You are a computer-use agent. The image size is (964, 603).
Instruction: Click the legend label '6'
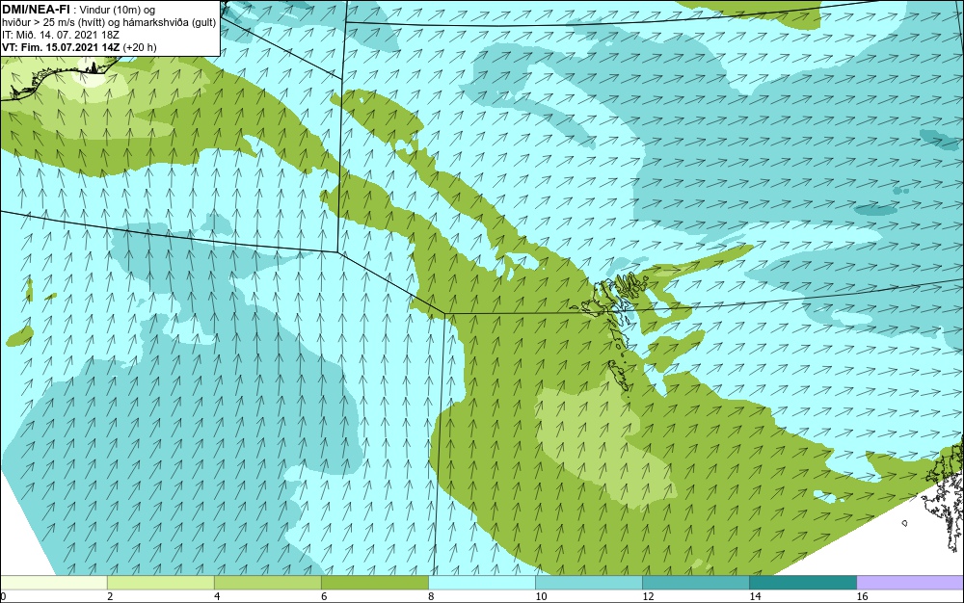(x=324, y=596)
